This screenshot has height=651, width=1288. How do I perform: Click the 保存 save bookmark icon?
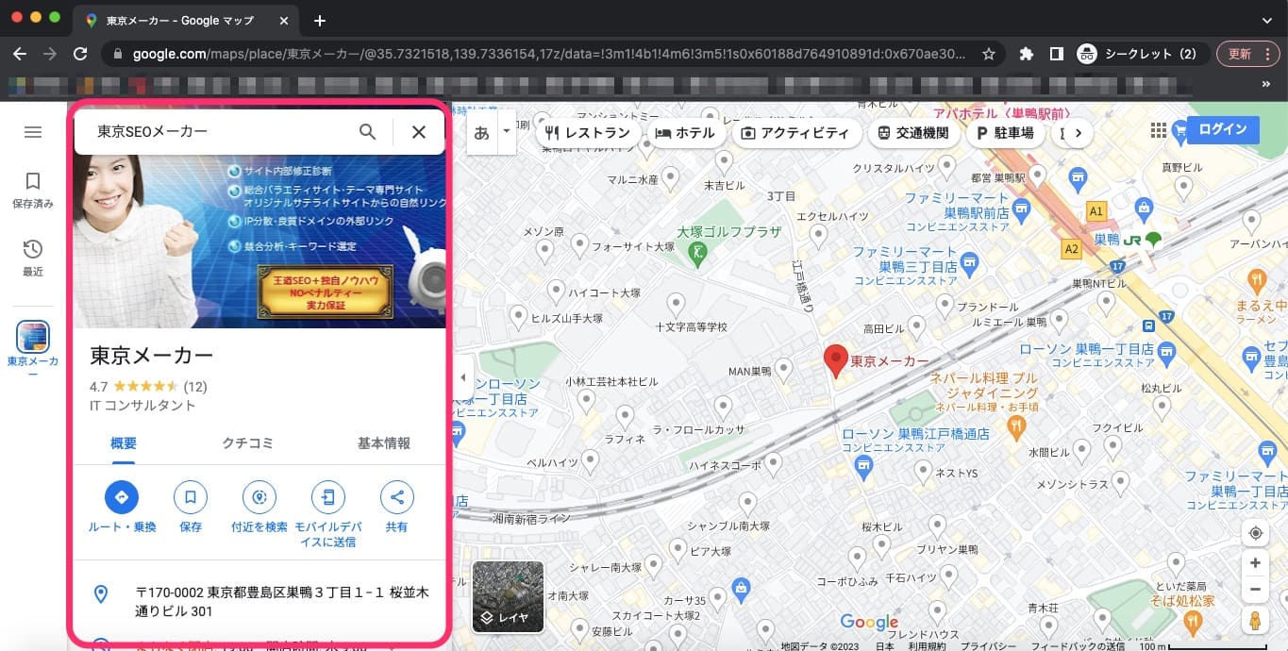click(191, 496)
